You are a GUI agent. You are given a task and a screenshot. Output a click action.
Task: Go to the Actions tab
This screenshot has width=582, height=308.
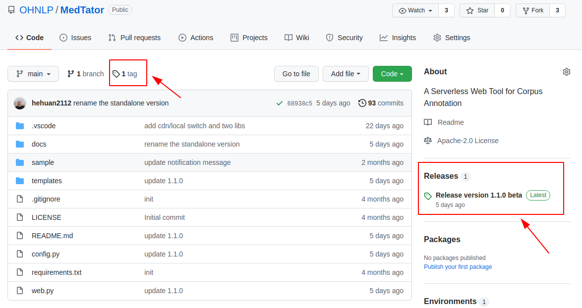point(196,38)
